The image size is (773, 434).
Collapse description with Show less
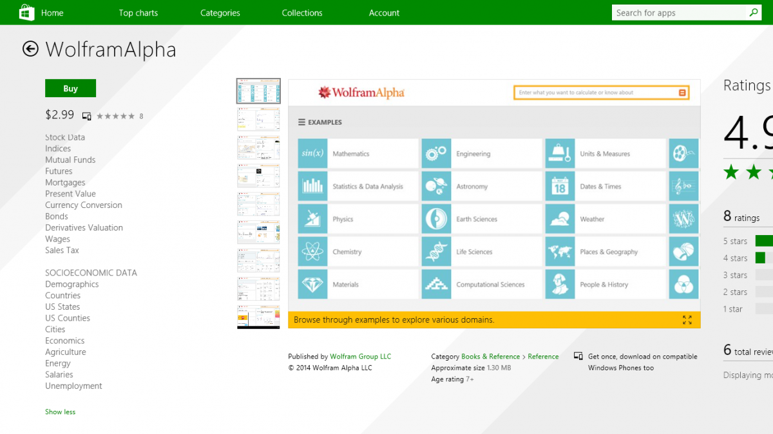(x=60, y=412)
